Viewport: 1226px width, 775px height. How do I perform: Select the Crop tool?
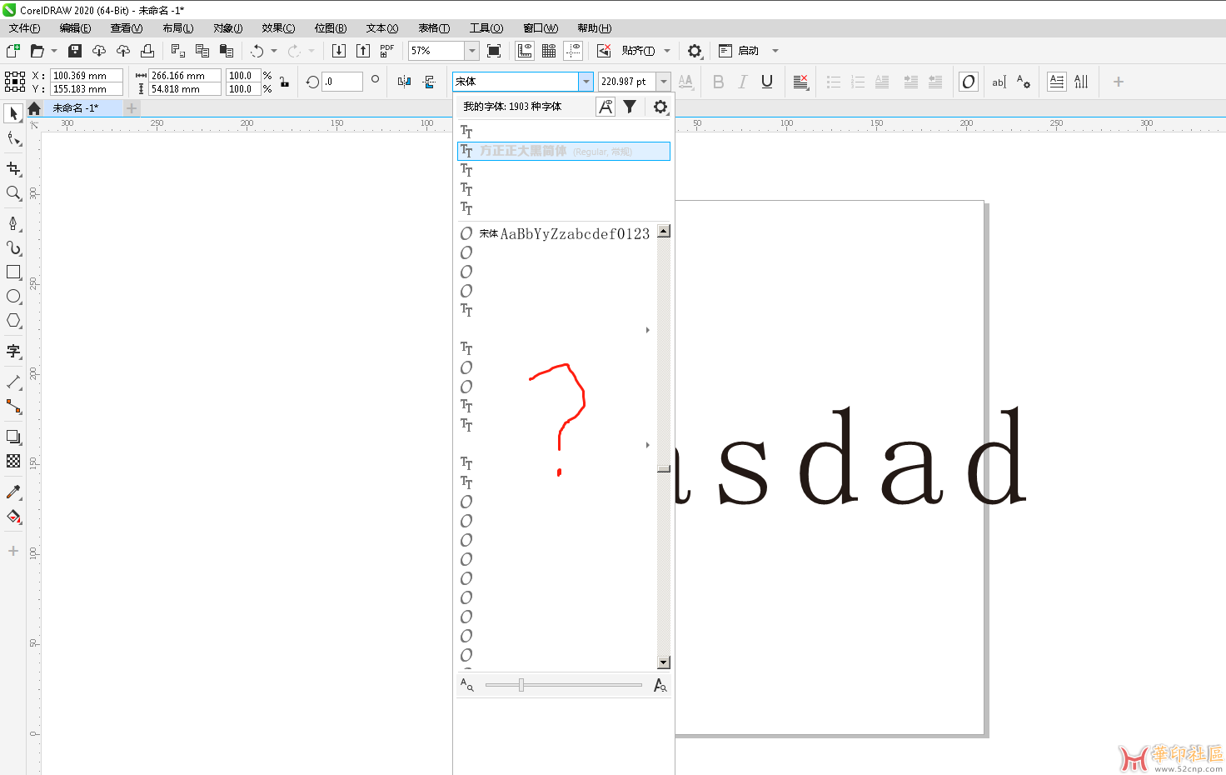[x=13, y=168]
